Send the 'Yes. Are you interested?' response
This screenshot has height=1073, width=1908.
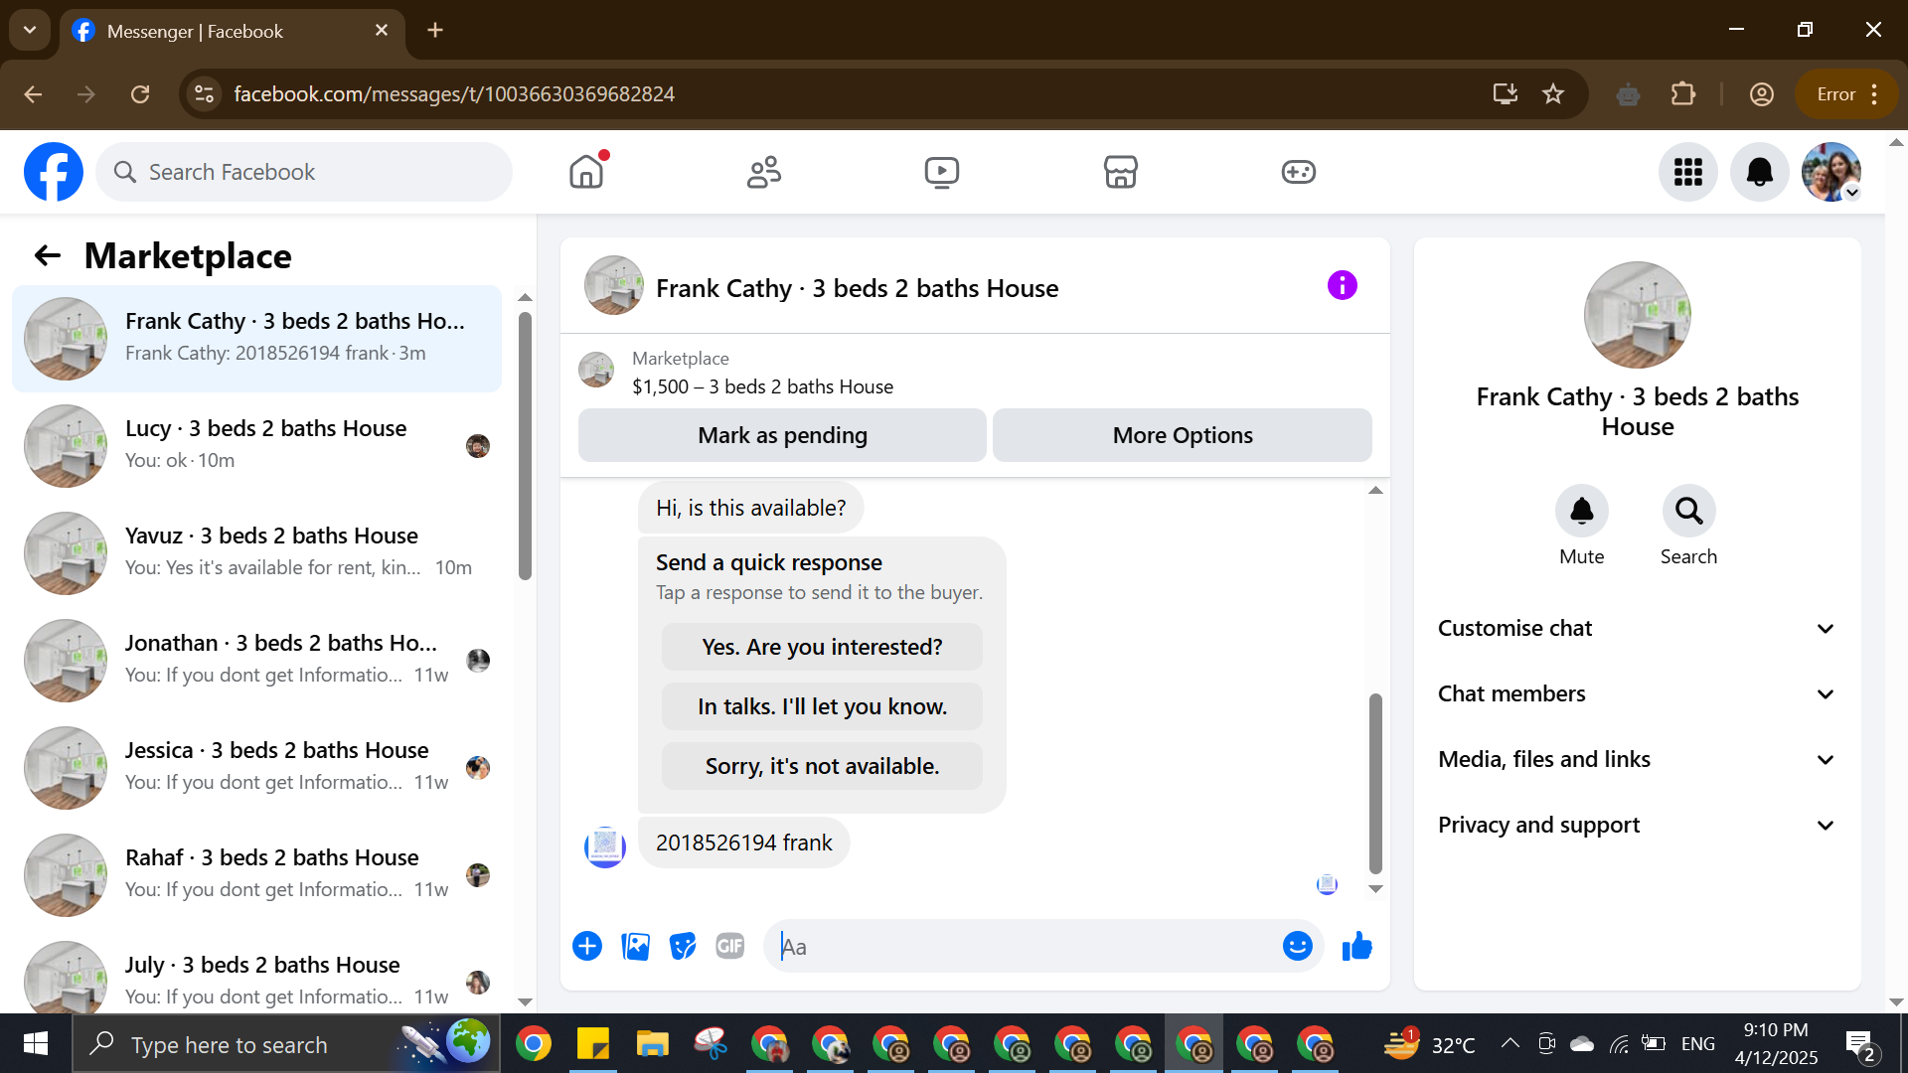(x=822, y=647)
